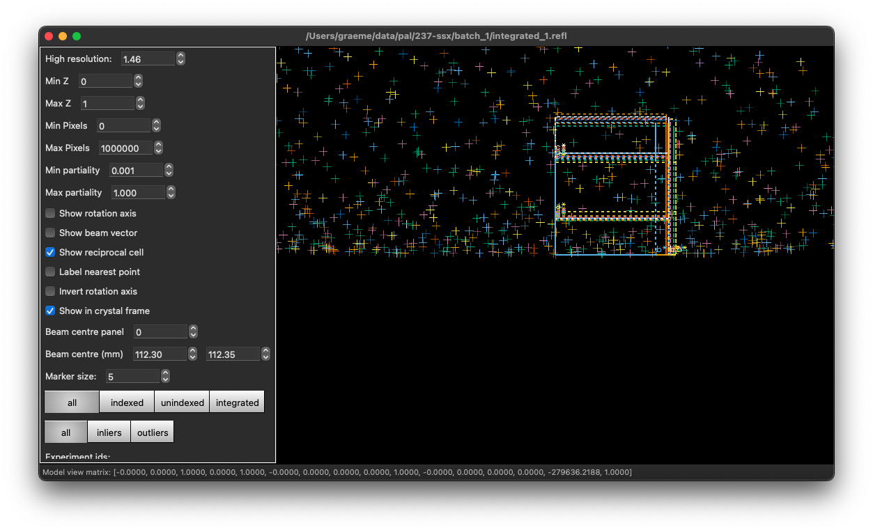The height and width of the screenshot is (532, 873).
Task: Edit the first Beam centre (mm) value
Action: (x=160, y=354)
